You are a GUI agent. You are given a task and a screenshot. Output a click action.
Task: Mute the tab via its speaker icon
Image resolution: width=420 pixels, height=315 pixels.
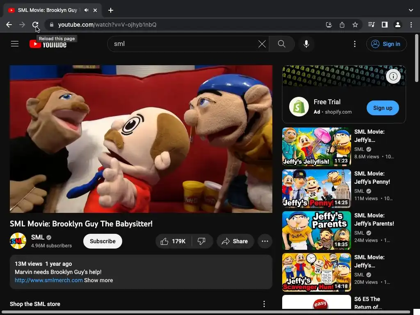pyautogui.click(x=86, y=10)
